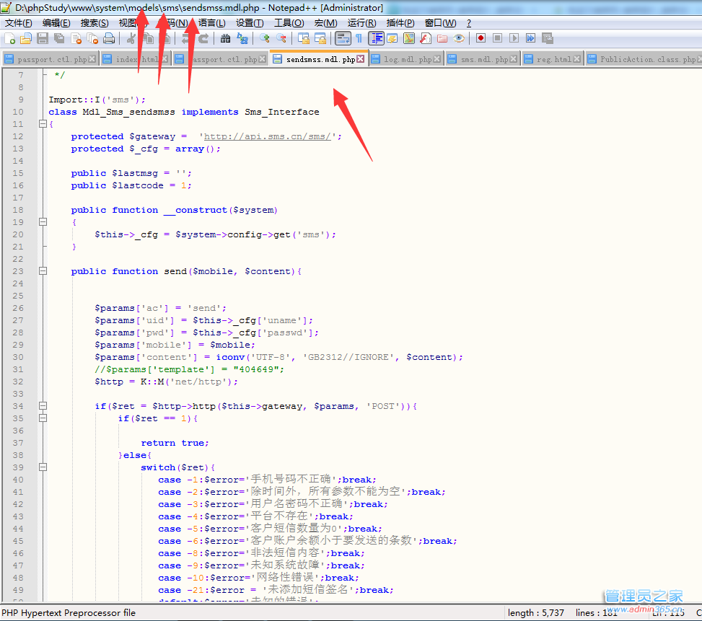The height and width of the screenshot is (621, 702).
Task: Open the 工具(O) menu
Action: pyautogui.click(x=289, y=23)
